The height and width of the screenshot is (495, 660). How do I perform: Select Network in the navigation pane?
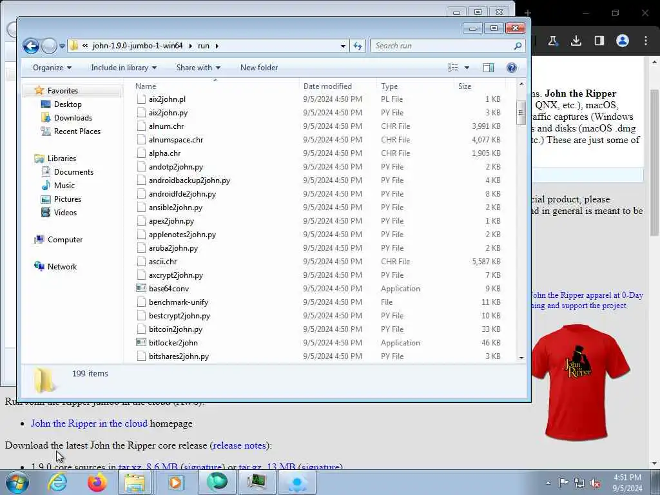(62, 266)
